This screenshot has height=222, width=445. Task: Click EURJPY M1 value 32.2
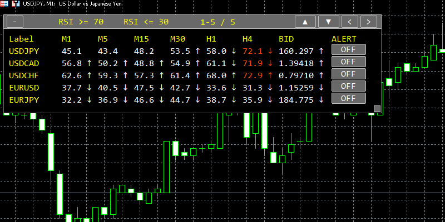click(x=72, y=100)
